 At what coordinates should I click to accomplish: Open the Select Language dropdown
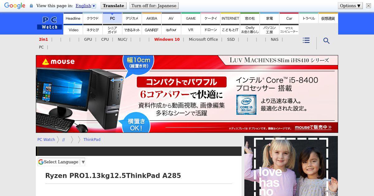click(61, 162)
